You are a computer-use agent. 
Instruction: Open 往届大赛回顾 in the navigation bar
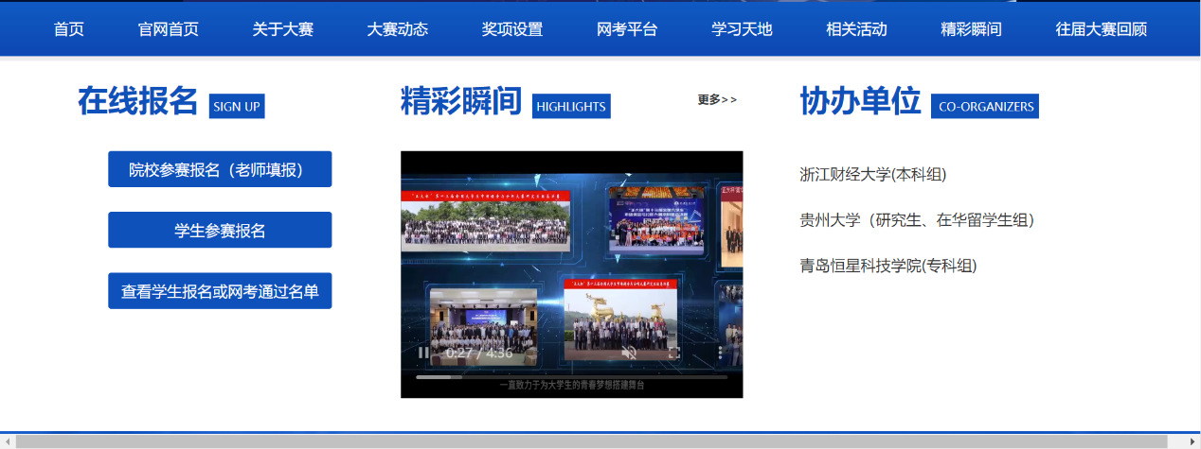[1101, 29]
